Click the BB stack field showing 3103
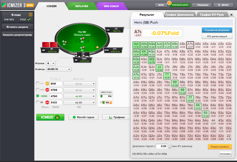This screenshot has width=237, height=162. point(56,102)
